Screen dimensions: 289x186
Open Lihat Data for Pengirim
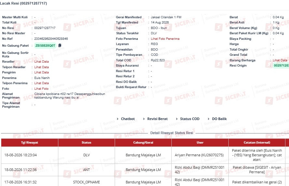click(41, 72)
